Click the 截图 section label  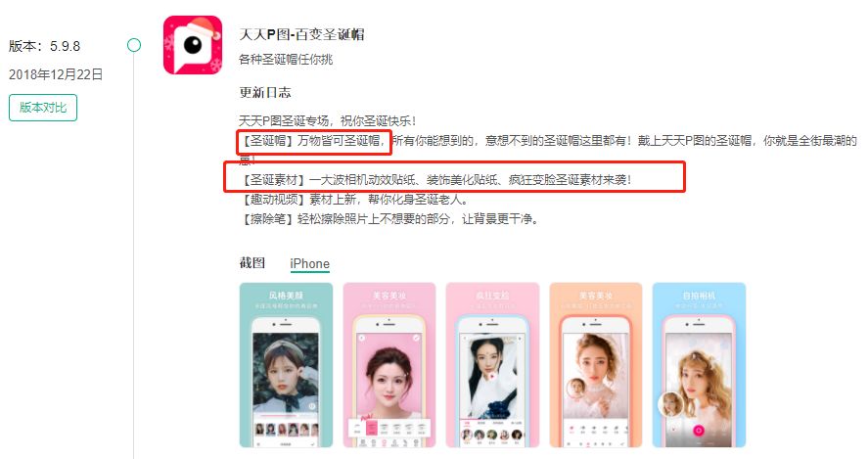pos(252,263)
